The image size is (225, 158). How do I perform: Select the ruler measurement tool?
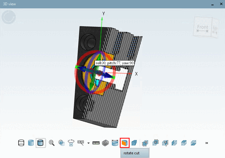tap(96, 143)
